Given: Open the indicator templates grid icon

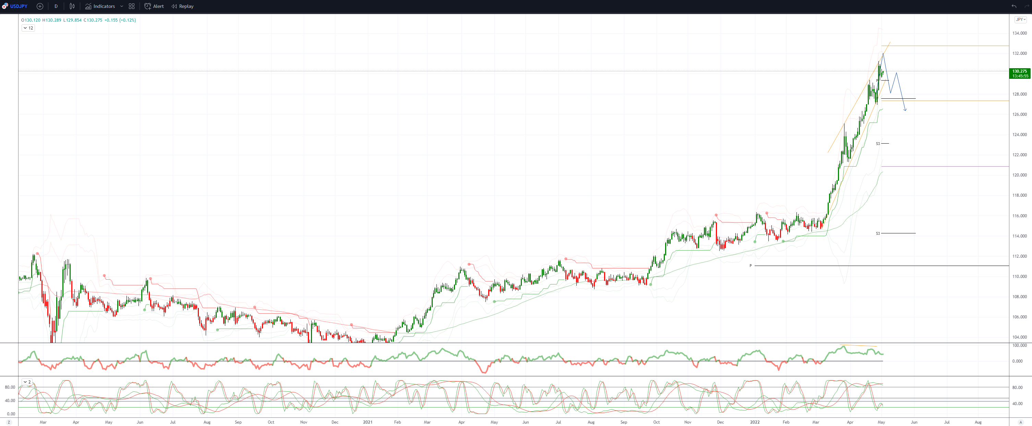Looking at the screenshot, I should pos(131,6).
